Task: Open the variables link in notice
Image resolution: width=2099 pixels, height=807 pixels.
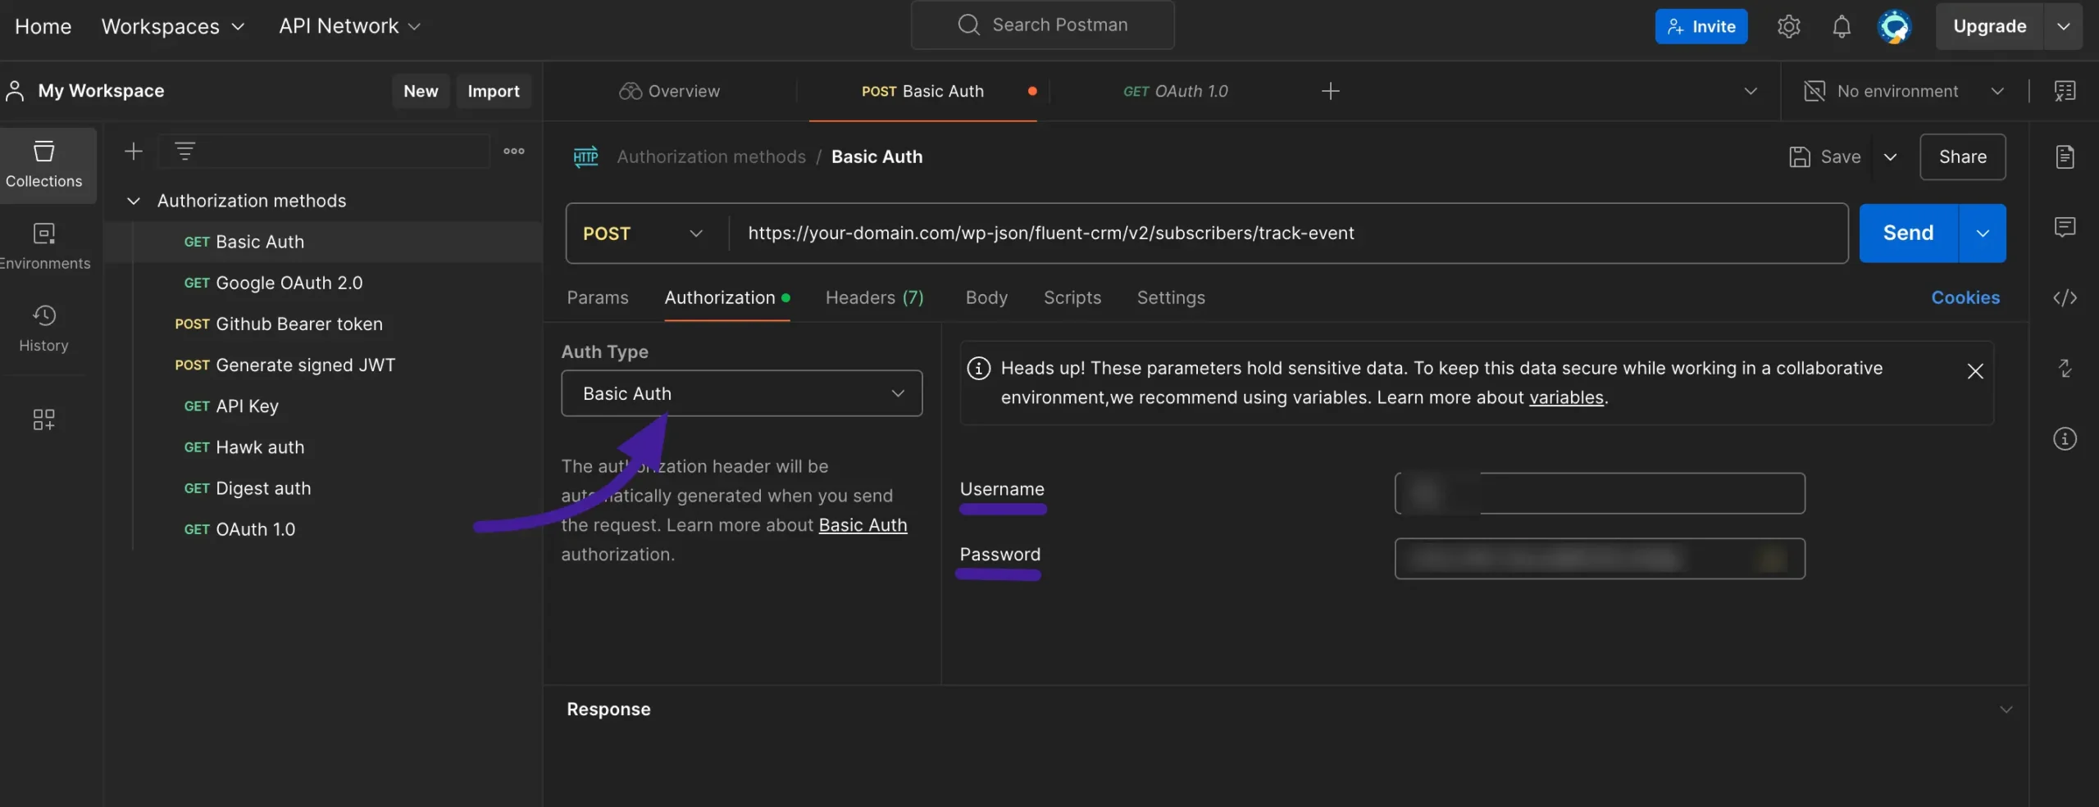Action: click(1566, 397)
